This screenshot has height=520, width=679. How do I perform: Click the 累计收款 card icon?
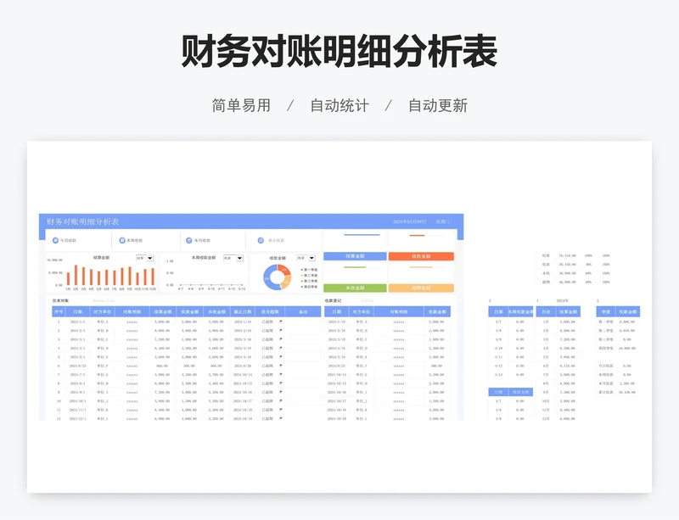(261, 240)
